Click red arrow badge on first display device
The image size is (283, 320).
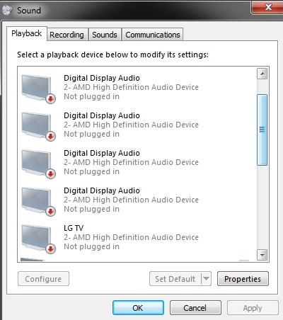[50, 99]
